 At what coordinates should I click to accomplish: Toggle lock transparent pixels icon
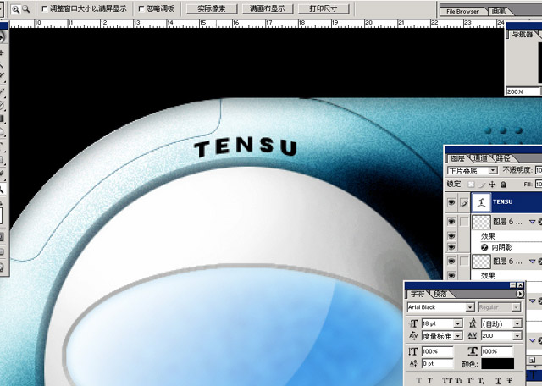tap(471, 185)
